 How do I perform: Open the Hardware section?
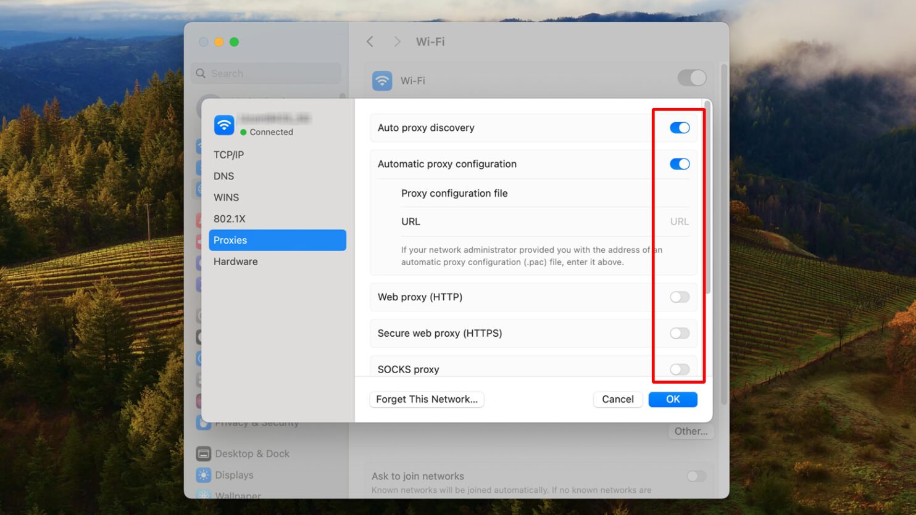coord(236,262)
